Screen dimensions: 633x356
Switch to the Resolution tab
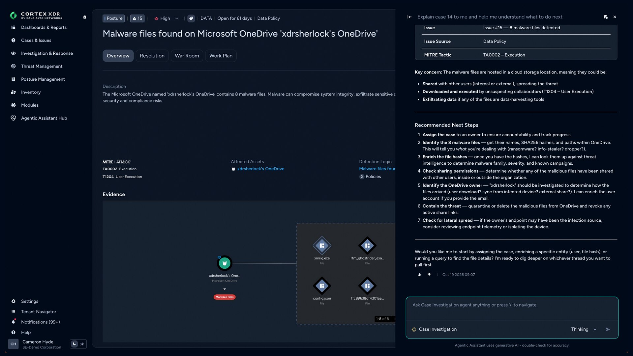coord(152,56)
